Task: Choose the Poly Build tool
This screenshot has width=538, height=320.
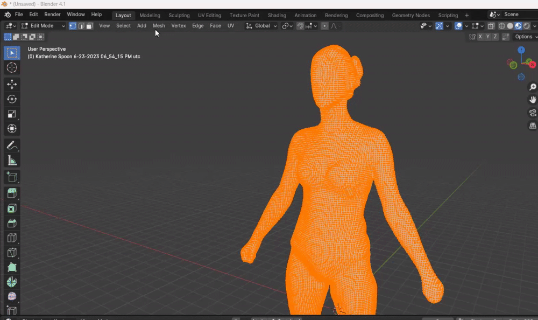Action: [12, 267]
